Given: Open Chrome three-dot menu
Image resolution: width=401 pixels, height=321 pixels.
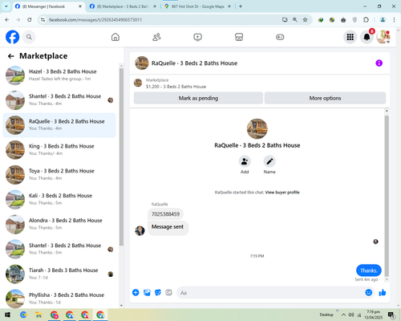Looking at the screenshot, I should [394, 20].
